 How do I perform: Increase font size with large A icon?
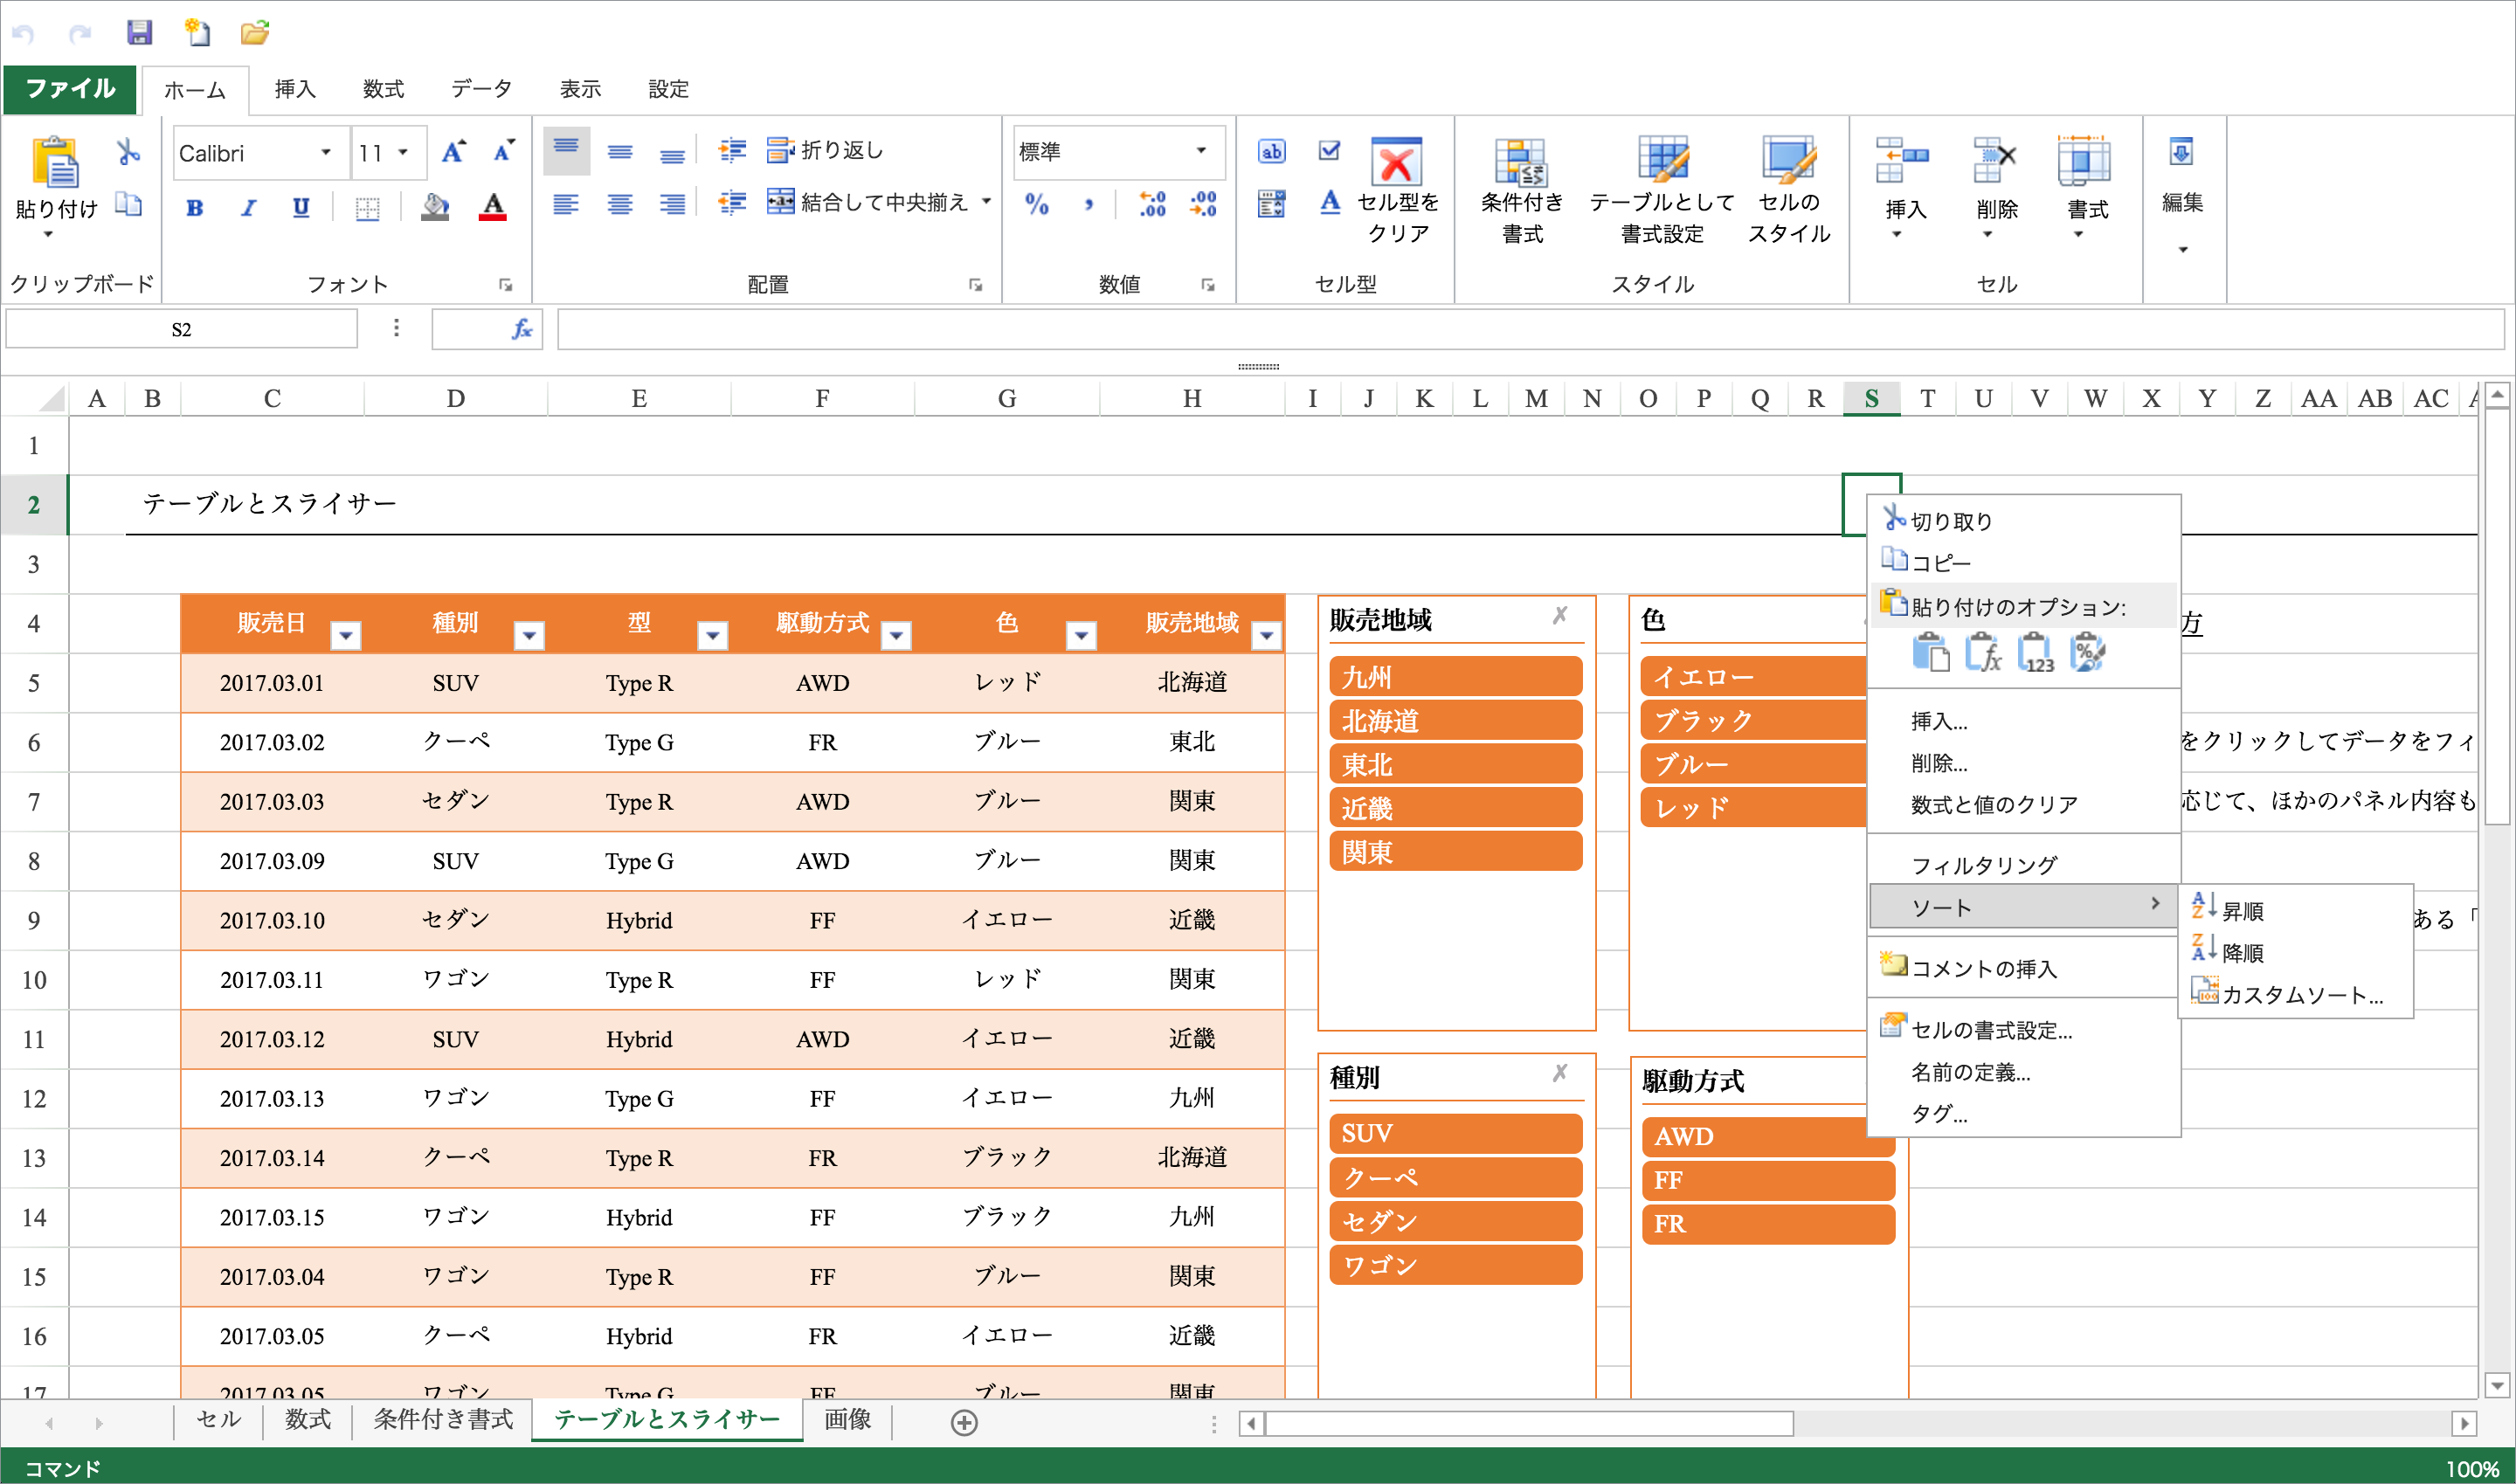point(453,152)
